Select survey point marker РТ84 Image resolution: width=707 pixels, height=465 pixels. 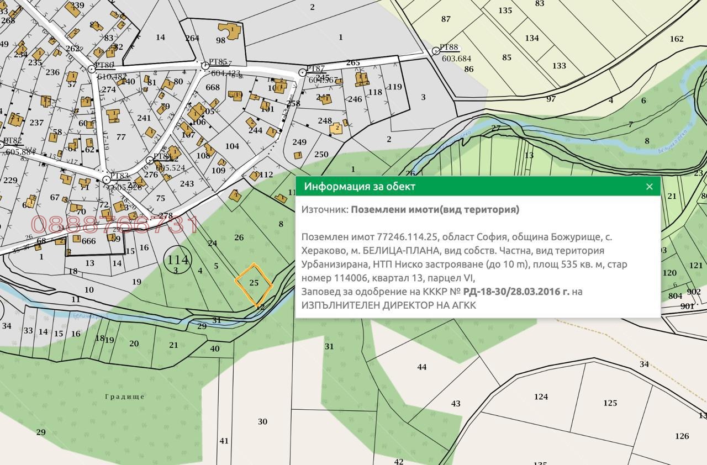point(150,160)
